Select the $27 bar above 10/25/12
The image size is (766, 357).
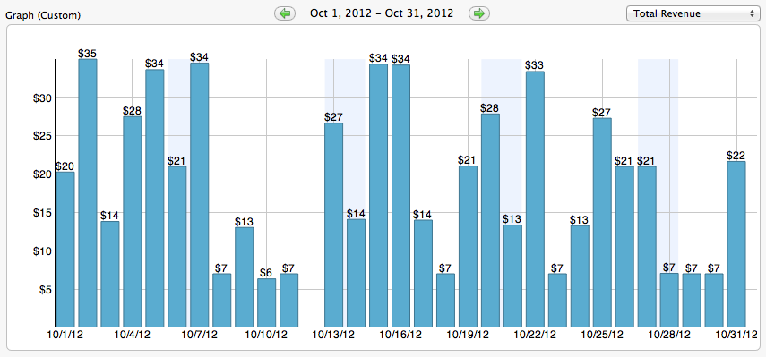(x=602, y=223)
